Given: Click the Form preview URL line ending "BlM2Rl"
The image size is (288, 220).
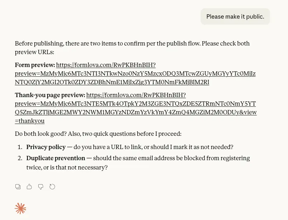Looking at the screenshot, I should [x=112, y=82].
